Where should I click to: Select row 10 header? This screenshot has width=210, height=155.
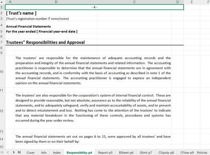(x=2, y=72)
